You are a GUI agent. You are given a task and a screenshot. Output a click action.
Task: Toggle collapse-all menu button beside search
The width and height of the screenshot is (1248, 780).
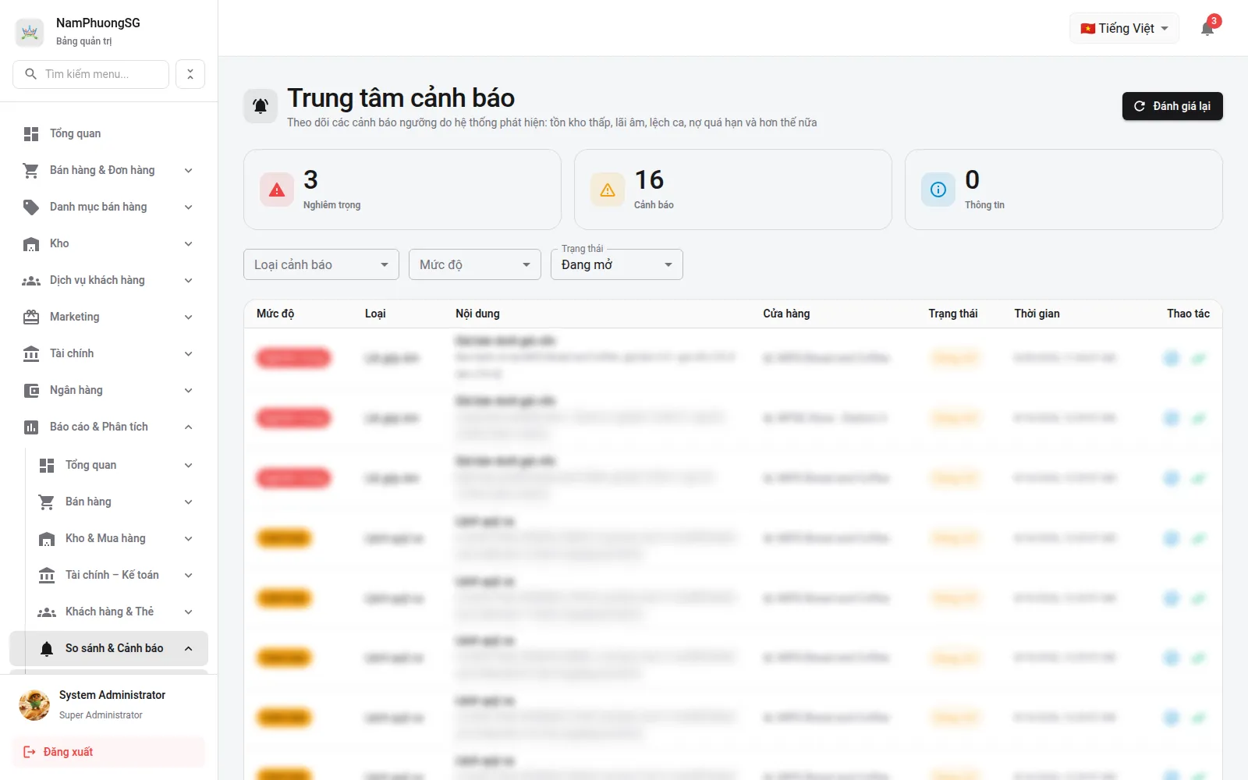point(190,74)
